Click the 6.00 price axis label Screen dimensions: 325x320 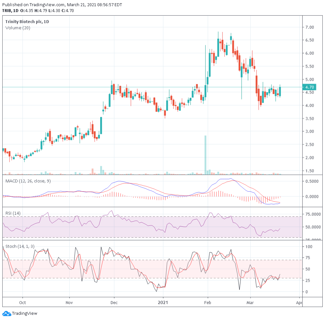point(309,53)
